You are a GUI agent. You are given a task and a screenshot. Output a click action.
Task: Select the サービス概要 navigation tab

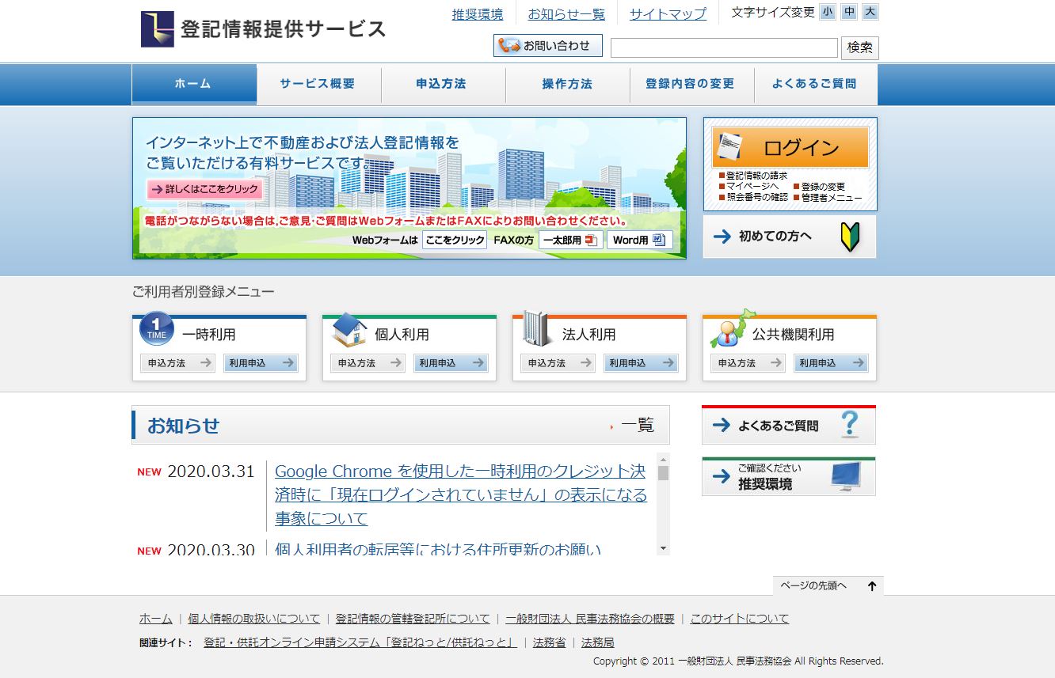click(x=318, y=84)
